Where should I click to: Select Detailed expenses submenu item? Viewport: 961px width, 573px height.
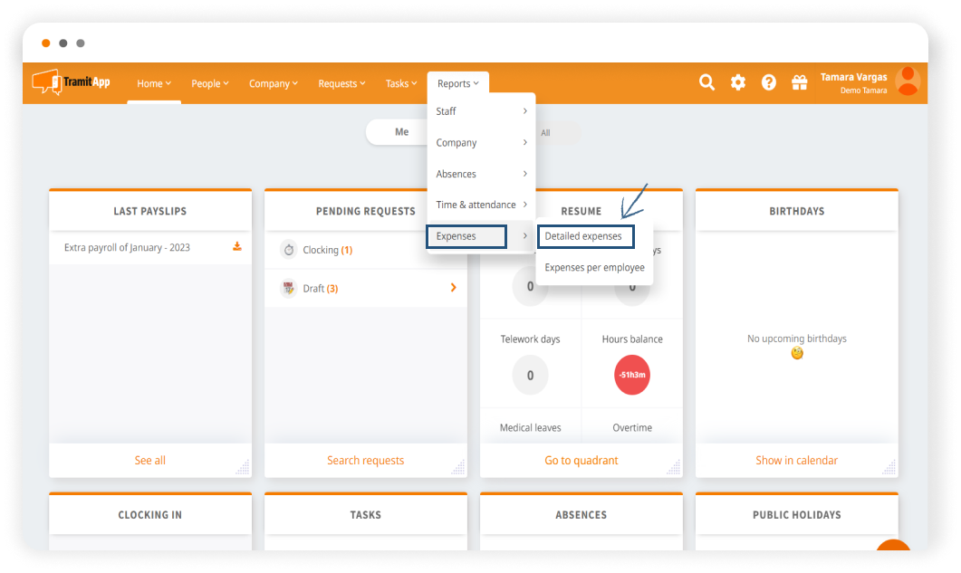pos(584,236)
